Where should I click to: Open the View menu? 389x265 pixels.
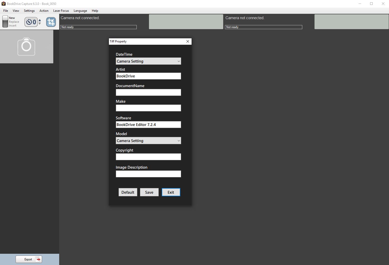pyautogui.click(x=16, y=11)
